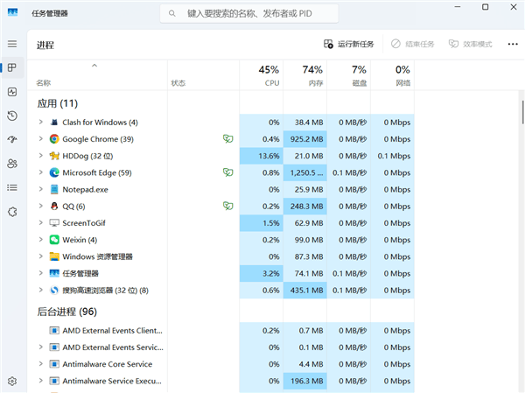Click the Google Chrome app icon
Image resolution: width=525 pixels, height=393 pixels.
[x=54, y=139]
